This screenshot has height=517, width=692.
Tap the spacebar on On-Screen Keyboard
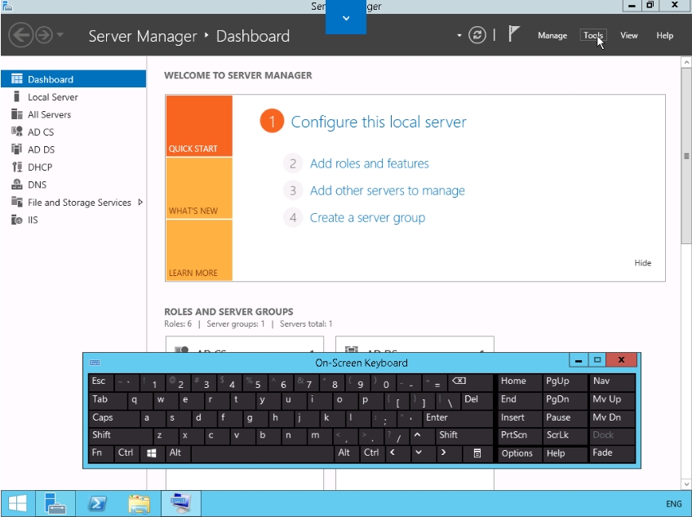(x=262, y=453)
